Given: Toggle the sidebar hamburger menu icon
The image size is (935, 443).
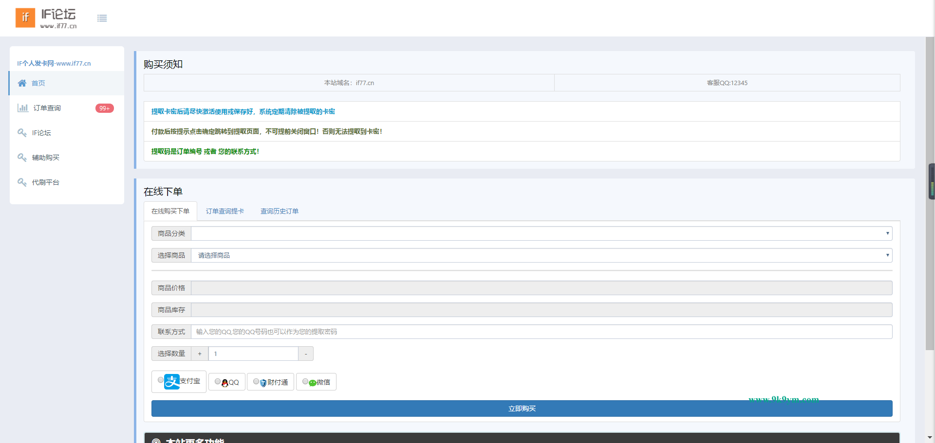Looking at the screenshot, I should click(x=102, y=18).
